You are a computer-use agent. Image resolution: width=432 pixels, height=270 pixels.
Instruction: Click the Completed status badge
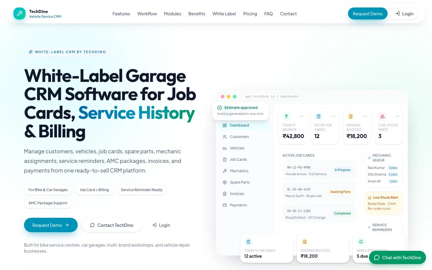[x=342, y=213]
